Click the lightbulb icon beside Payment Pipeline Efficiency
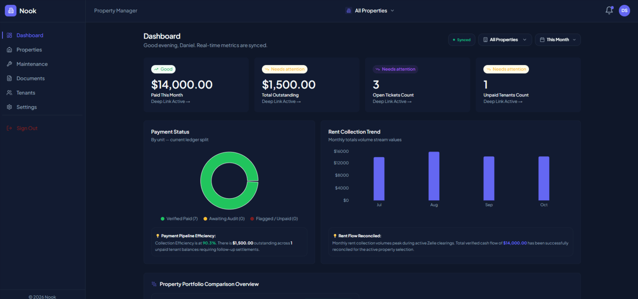This screenshot has height=299, width=638. coord(158,236)
